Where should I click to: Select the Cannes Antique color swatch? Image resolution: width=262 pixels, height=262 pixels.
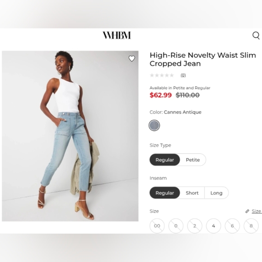154,125
